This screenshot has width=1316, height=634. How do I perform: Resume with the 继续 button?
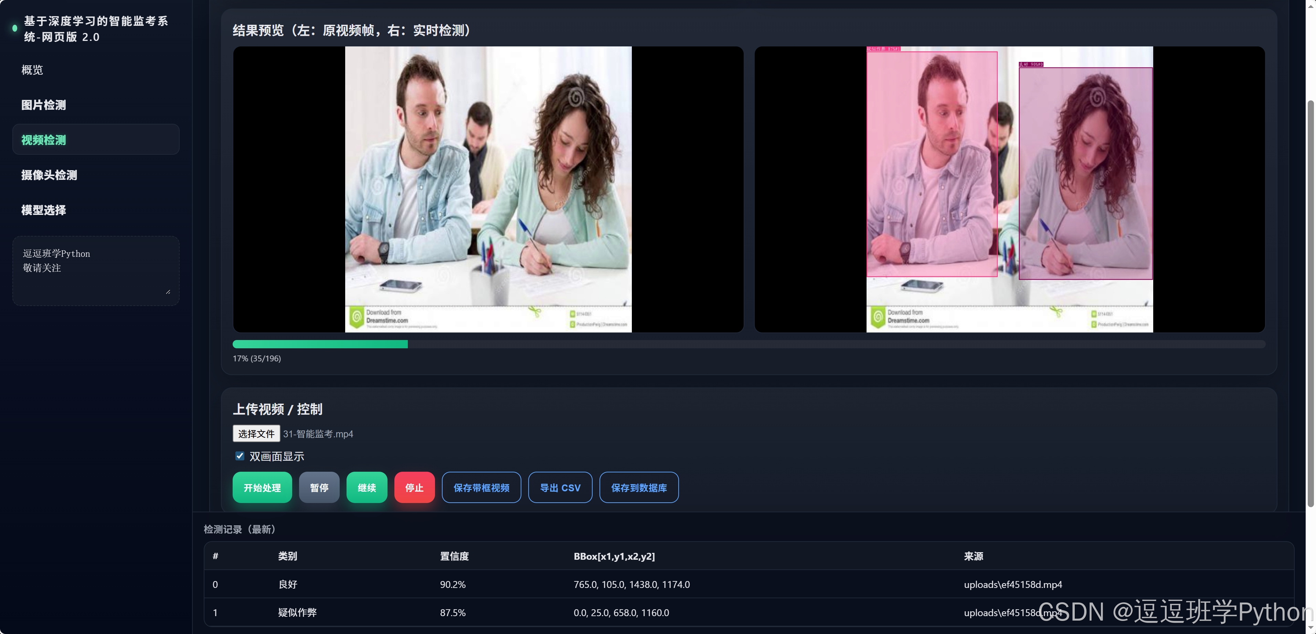pyautogui.click(x=366, y=488)
